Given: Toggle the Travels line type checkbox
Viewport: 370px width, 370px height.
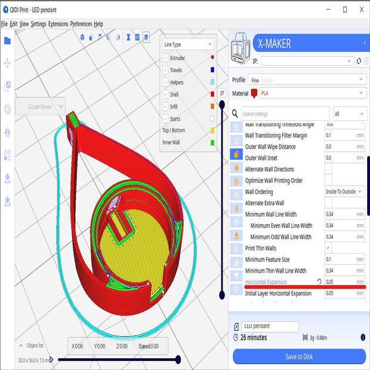Looking at the screenshot, I should coord(165,70).
